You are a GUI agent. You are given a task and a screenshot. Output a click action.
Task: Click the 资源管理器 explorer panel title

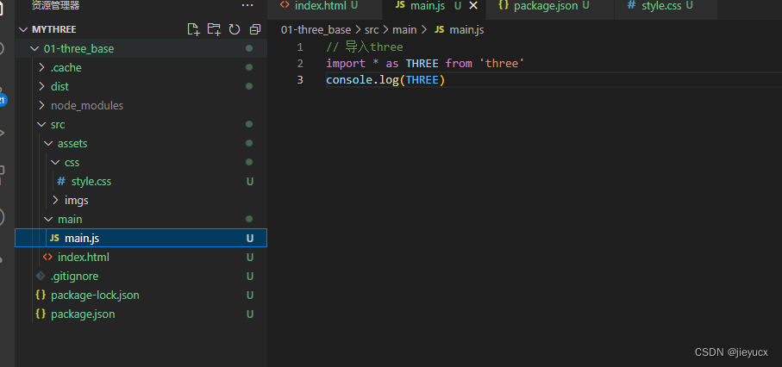tap(55, 5)
